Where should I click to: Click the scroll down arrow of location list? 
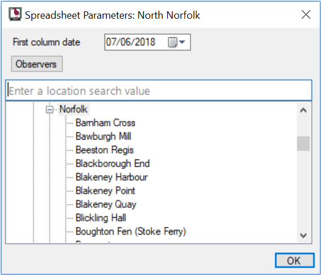[303, 235]
